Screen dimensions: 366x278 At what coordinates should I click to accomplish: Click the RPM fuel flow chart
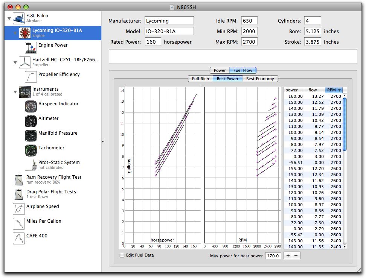(x=243, y=165)
